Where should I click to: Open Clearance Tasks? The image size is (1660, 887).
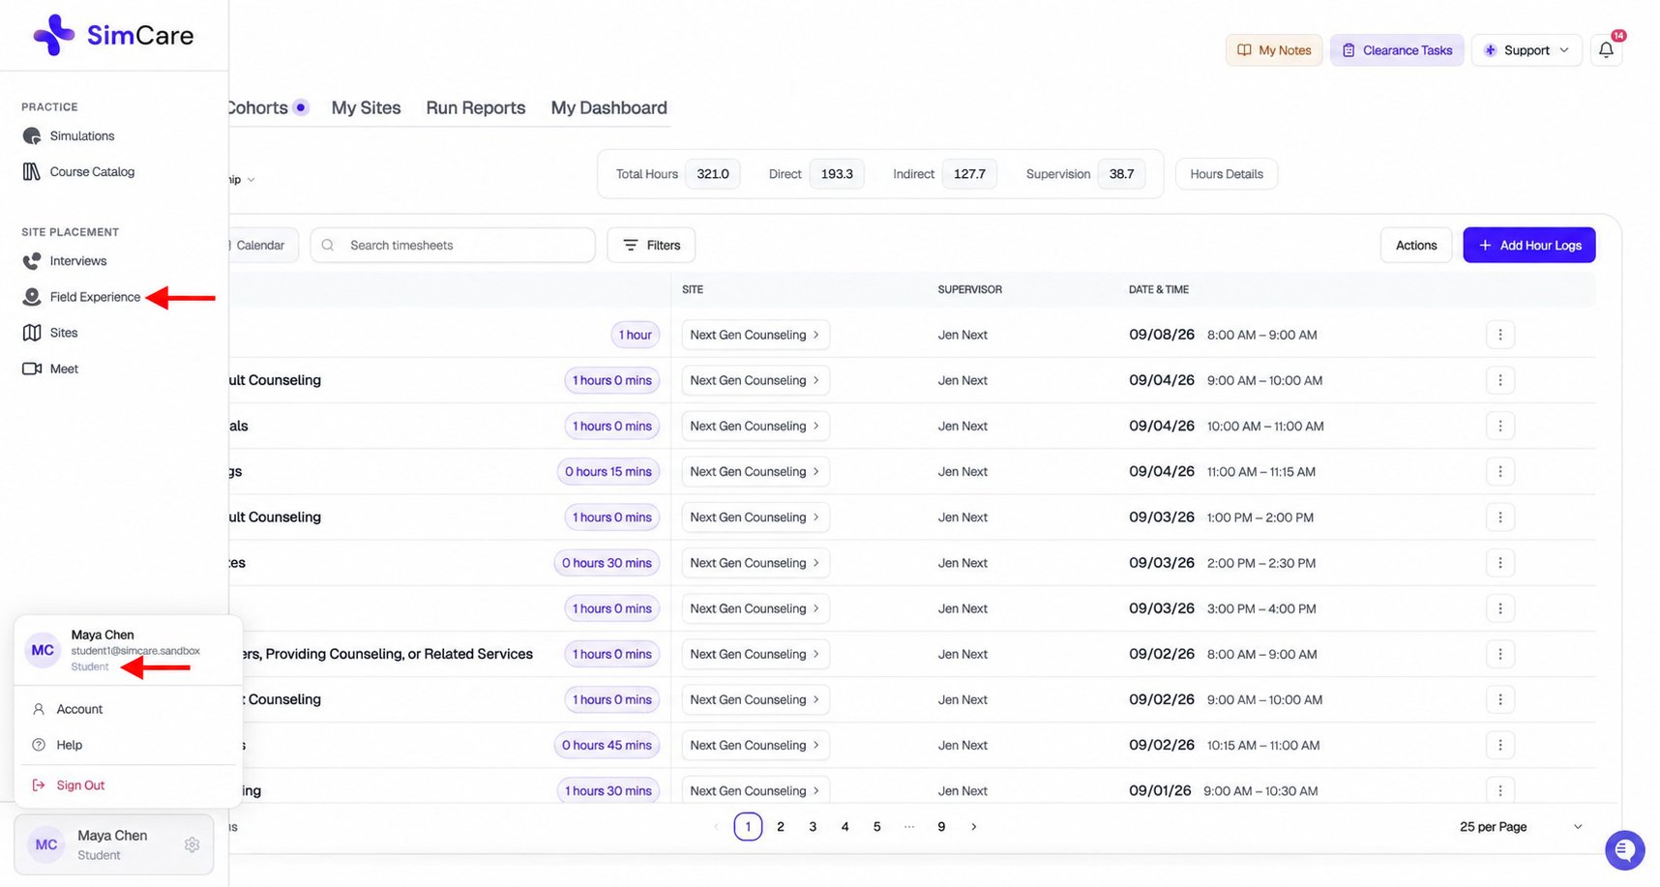(x=1397, y=50)
